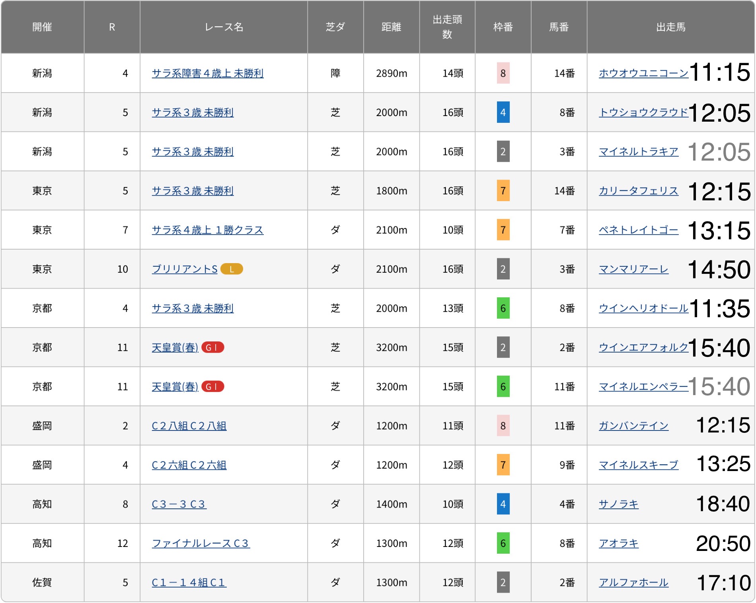756x603 pixels.
Task: Open the horse page for ペネトレイトゴー
Action: point(638,230)
